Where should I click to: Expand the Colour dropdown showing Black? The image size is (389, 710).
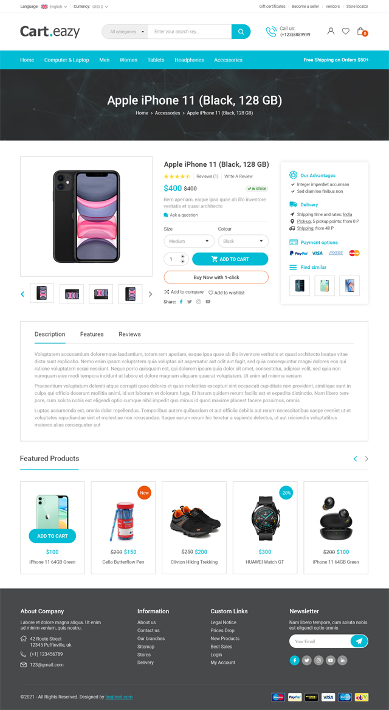243,242
